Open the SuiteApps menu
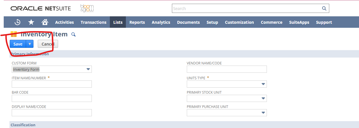This screenshot has height=128, width=359. (299, 22)
